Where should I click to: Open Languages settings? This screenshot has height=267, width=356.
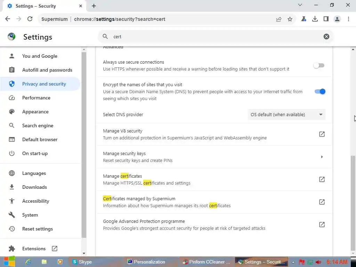[40, 173]
